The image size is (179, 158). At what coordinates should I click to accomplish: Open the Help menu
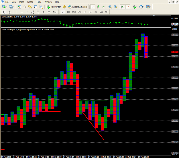[57, 2]
